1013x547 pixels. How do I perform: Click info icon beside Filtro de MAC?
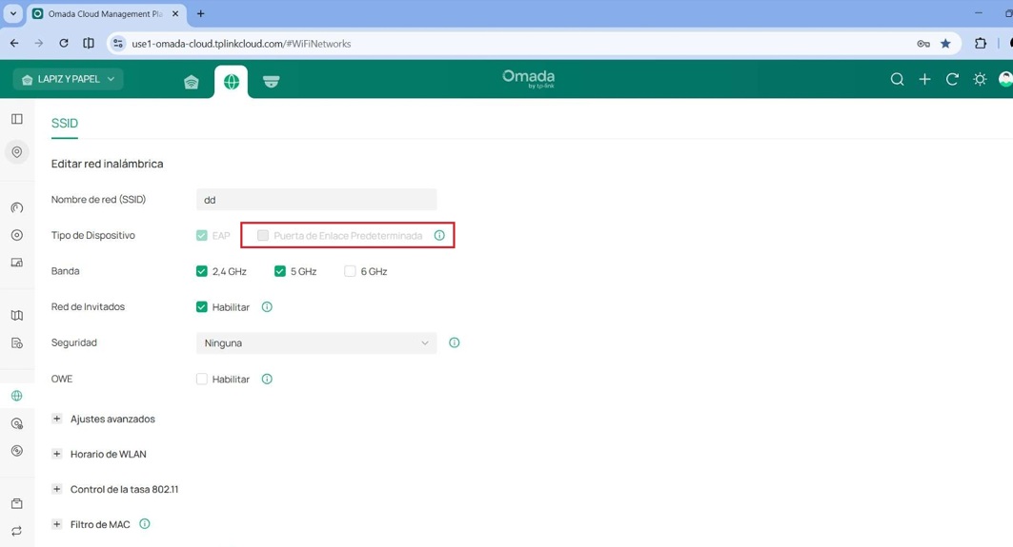pyautogui.click(x=145, y=524)
